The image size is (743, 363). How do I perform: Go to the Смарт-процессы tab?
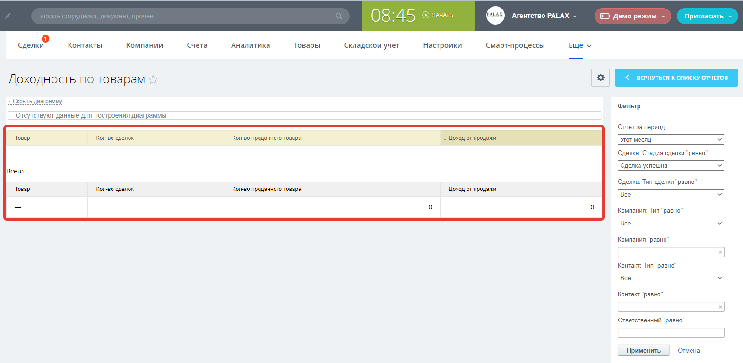tap(515, 45)
